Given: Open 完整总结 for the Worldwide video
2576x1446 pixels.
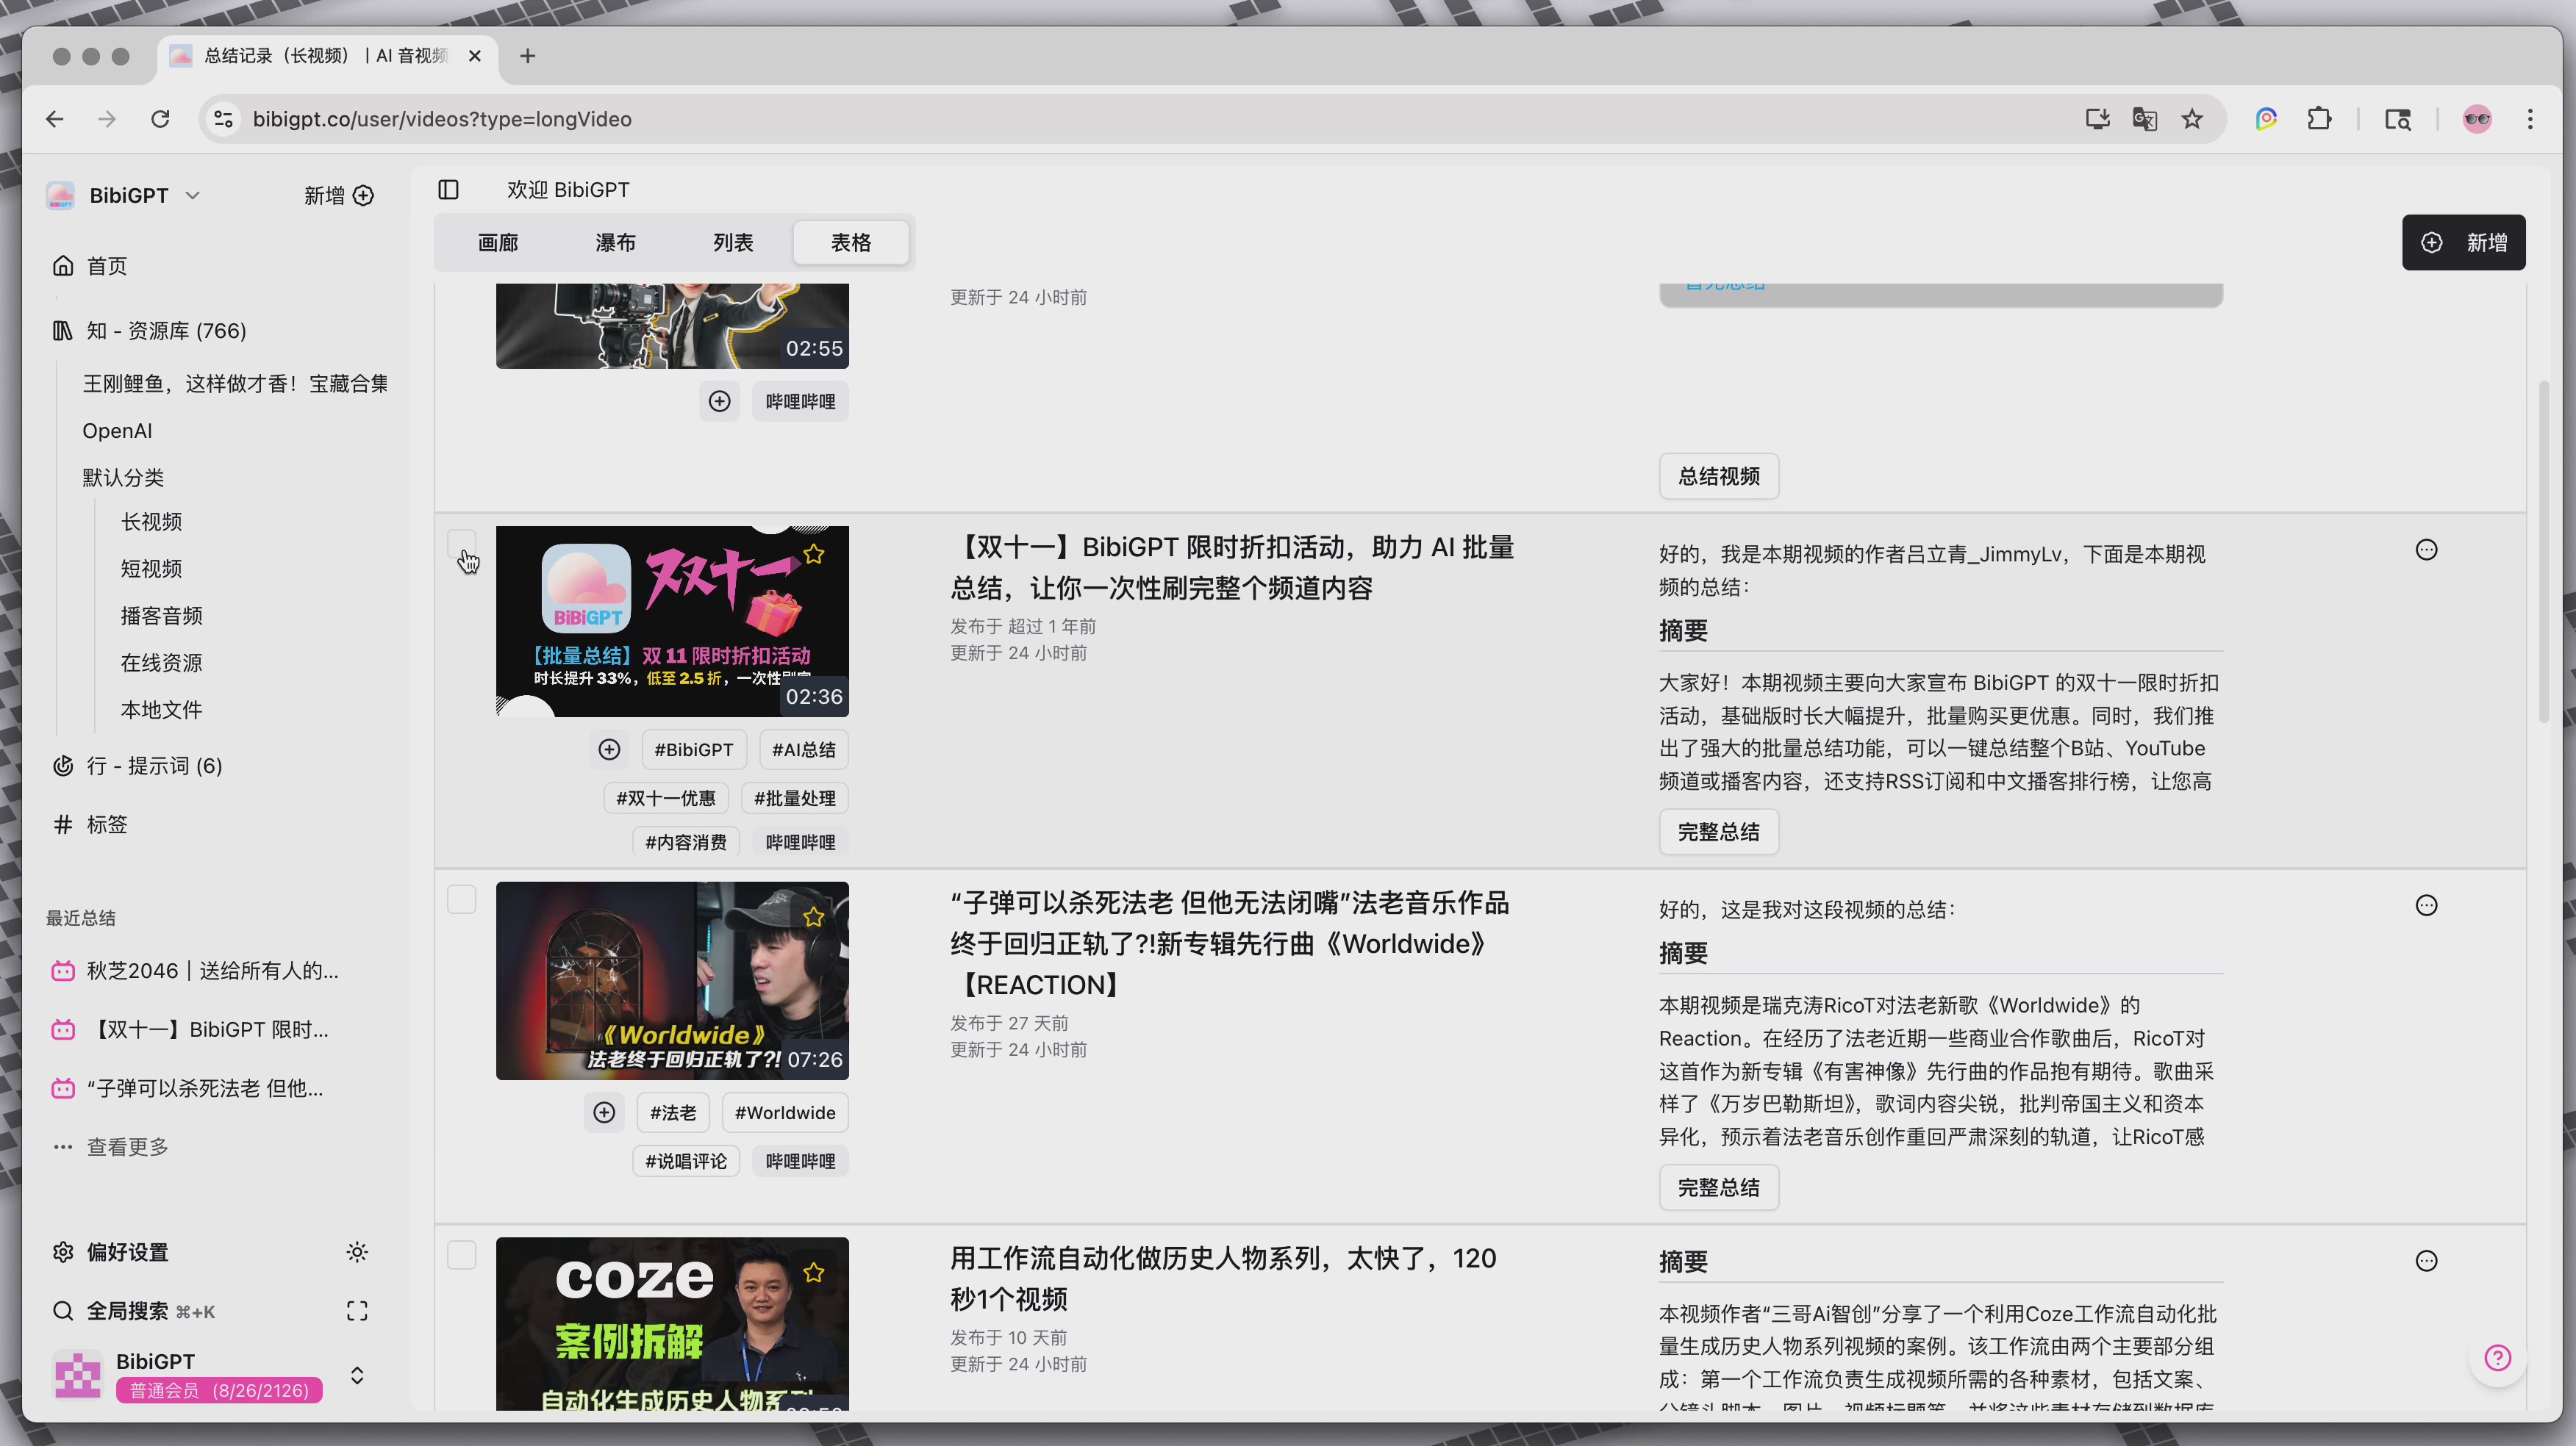Looking at the screenshot, I should click(1718, 1187).
